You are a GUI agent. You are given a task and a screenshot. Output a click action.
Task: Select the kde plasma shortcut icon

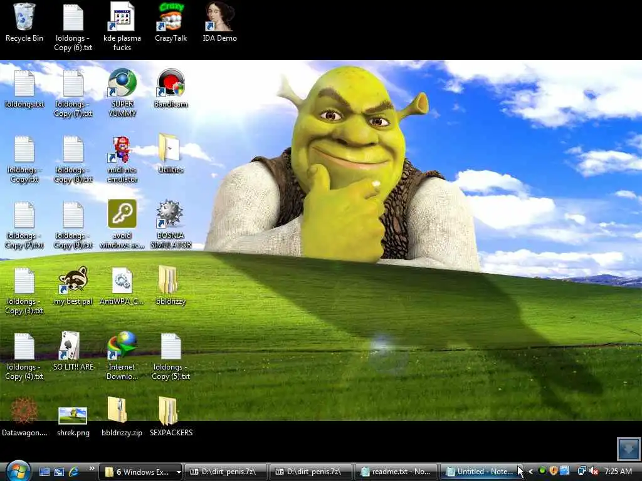[122, 17]
